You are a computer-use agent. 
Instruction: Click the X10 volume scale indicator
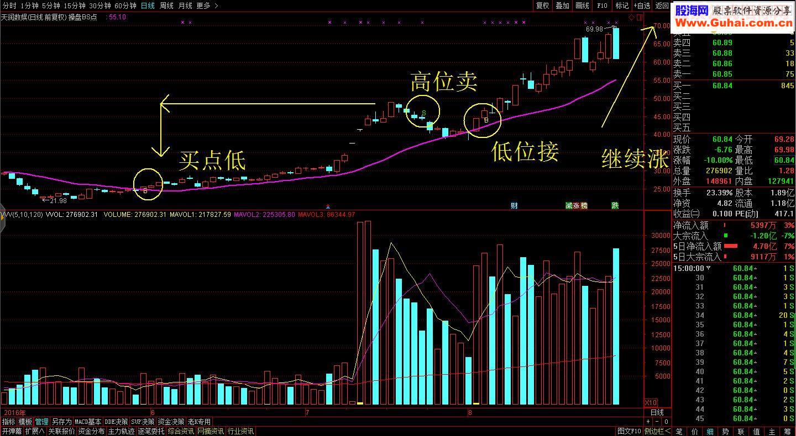point(651,402)
